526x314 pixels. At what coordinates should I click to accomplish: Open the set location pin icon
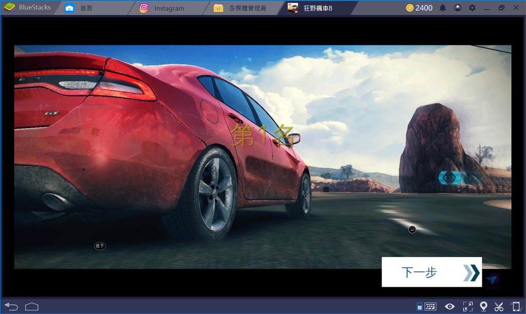[483, 306]
